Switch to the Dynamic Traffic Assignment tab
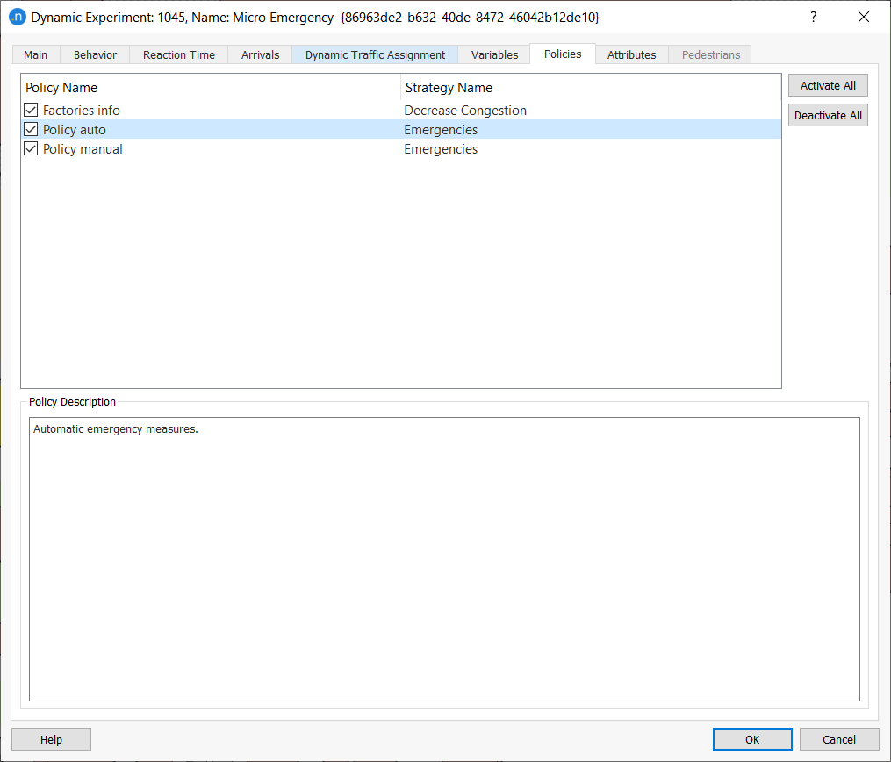This screenshot has width=891, height=762. [x=375, y=54]
